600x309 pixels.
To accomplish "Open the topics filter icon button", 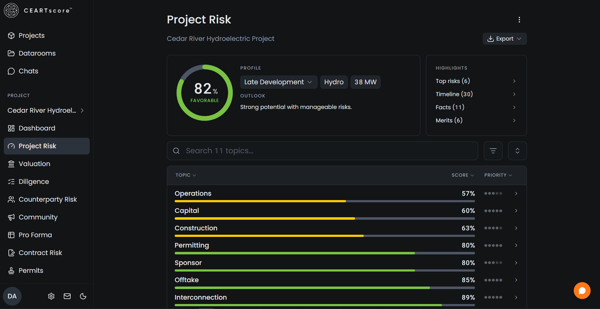I will (x=493, y=151).
